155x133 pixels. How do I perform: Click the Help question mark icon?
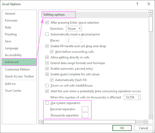[137, 4]
